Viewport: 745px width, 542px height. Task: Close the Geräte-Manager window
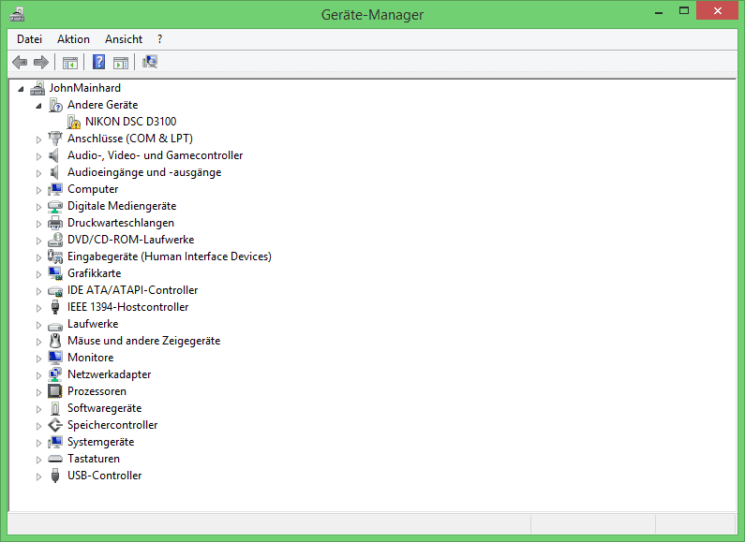coord(718,10)
